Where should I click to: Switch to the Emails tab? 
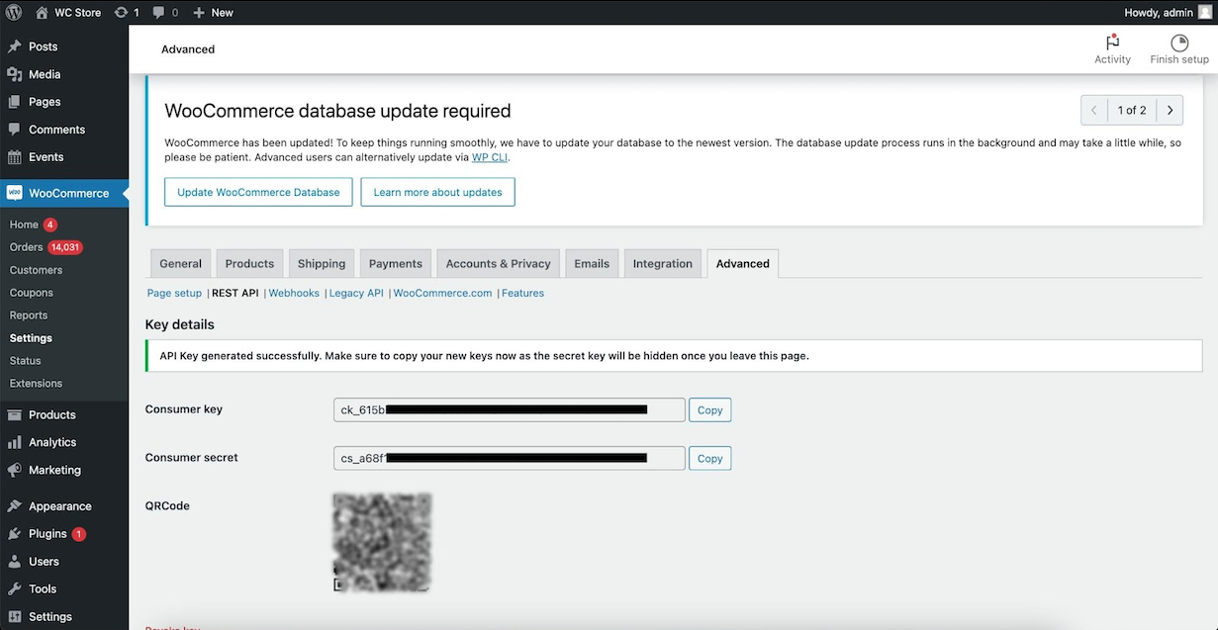point(591,263)
